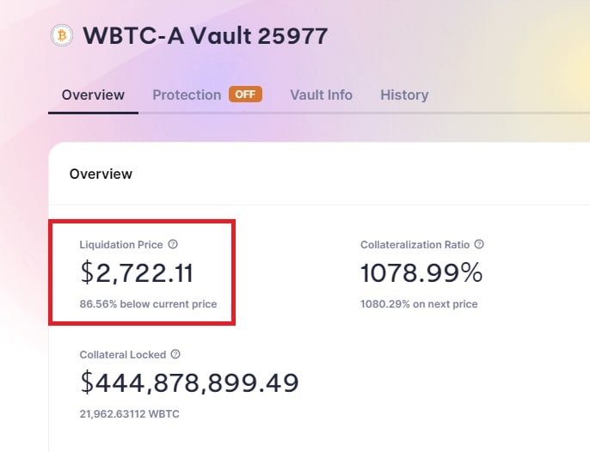590x452 pixels.
Task: Click the WBTC Bitcoin coin icon
Action: (x=62, y=35)
